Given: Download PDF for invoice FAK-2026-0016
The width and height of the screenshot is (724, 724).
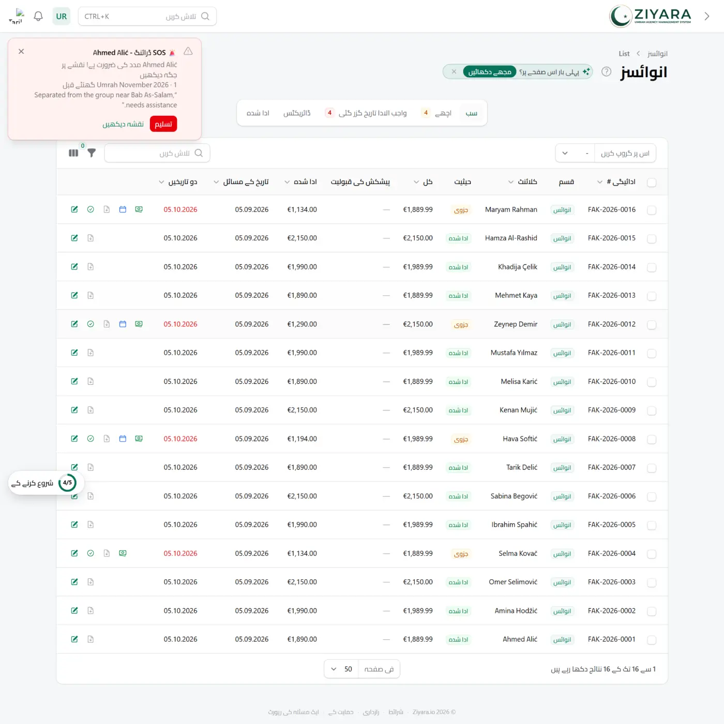Looking at the screenshot, I should pyautogui.click(x=107, y=209).
